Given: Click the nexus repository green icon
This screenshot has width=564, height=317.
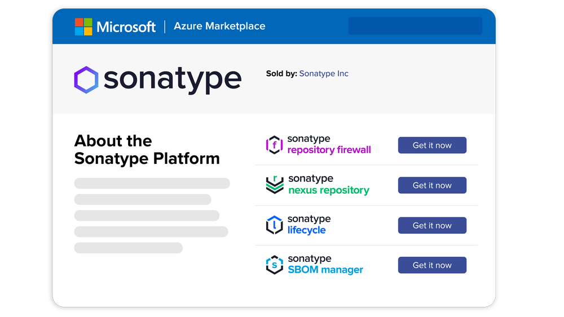Looking at the screenshot, I should pyautogui.click(x=275, y=185).
